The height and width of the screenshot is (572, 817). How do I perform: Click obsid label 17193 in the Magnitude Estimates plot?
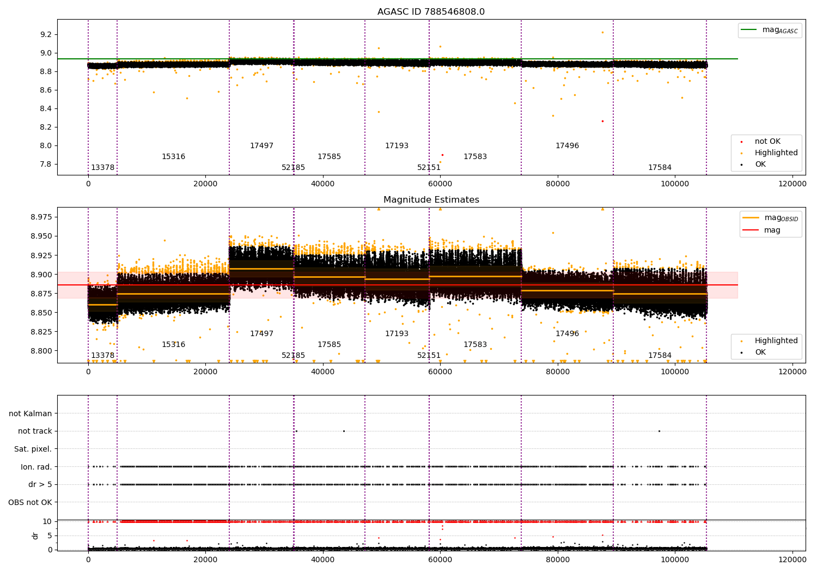click(x=397, y=334)
